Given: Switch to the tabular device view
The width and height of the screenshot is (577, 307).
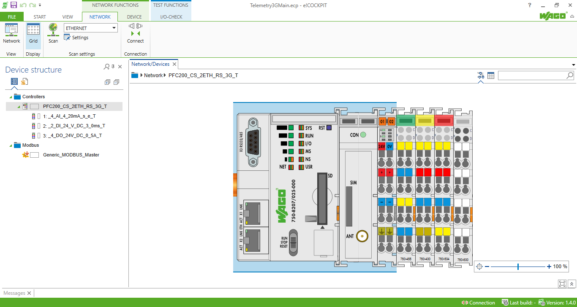Looking at the screenshot, I should tap(490, 75).
